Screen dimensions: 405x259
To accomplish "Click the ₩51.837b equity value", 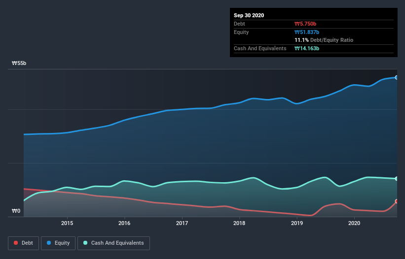I will coord(307,32).
